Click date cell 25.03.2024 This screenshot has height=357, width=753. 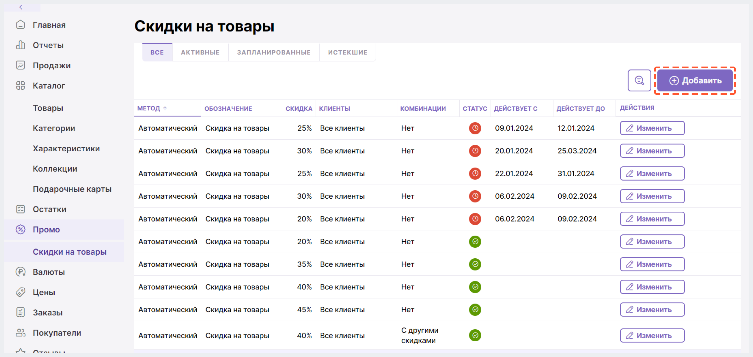click(x=577, y=151)
